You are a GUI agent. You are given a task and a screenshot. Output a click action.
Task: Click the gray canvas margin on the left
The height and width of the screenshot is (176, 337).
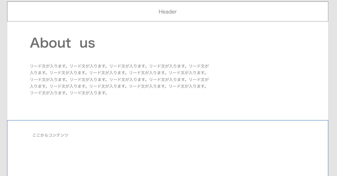[3, 88]
